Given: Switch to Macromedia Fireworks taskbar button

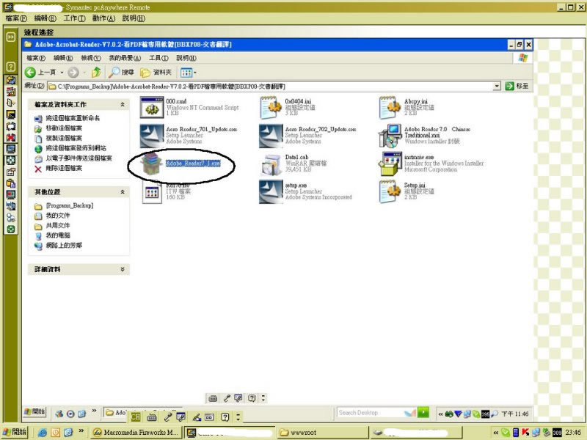Looking at the screenshot, I should 136,432.
